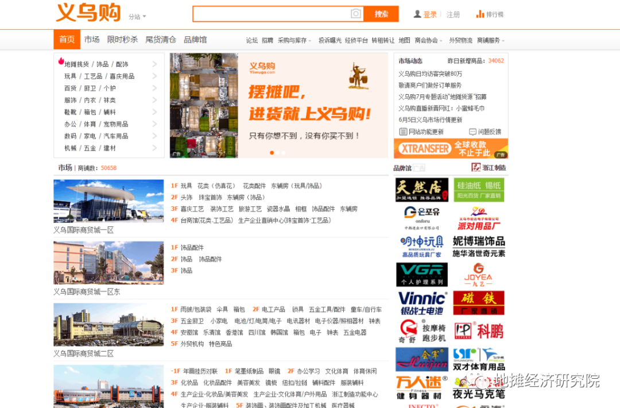Open the onforu brand logo
Viewport: 620px width, 408px height.
pyautogui.click(x=422, y=218)
